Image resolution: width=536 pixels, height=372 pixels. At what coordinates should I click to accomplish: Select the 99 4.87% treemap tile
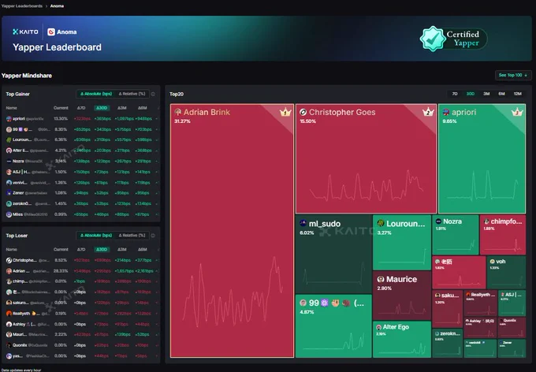pos(333,326)
